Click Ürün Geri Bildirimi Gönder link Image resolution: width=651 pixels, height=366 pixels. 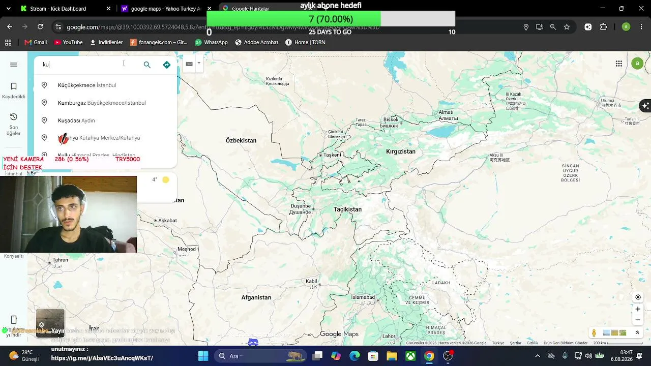pyautogui.click(x=566, y=343)
